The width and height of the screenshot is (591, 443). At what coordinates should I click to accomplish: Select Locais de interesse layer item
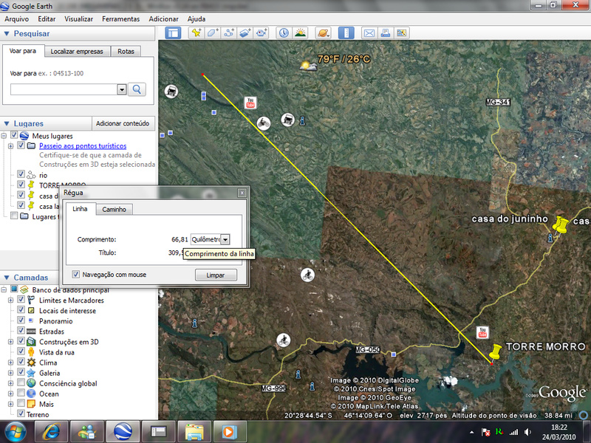coord(67,311)
